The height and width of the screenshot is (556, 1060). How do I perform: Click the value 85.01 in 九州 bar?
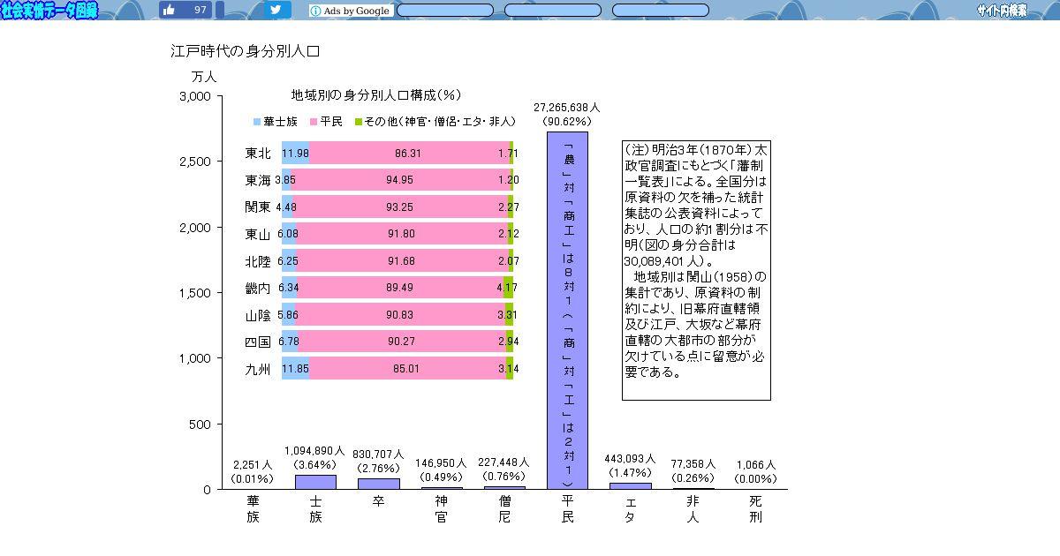coord(407,370)
